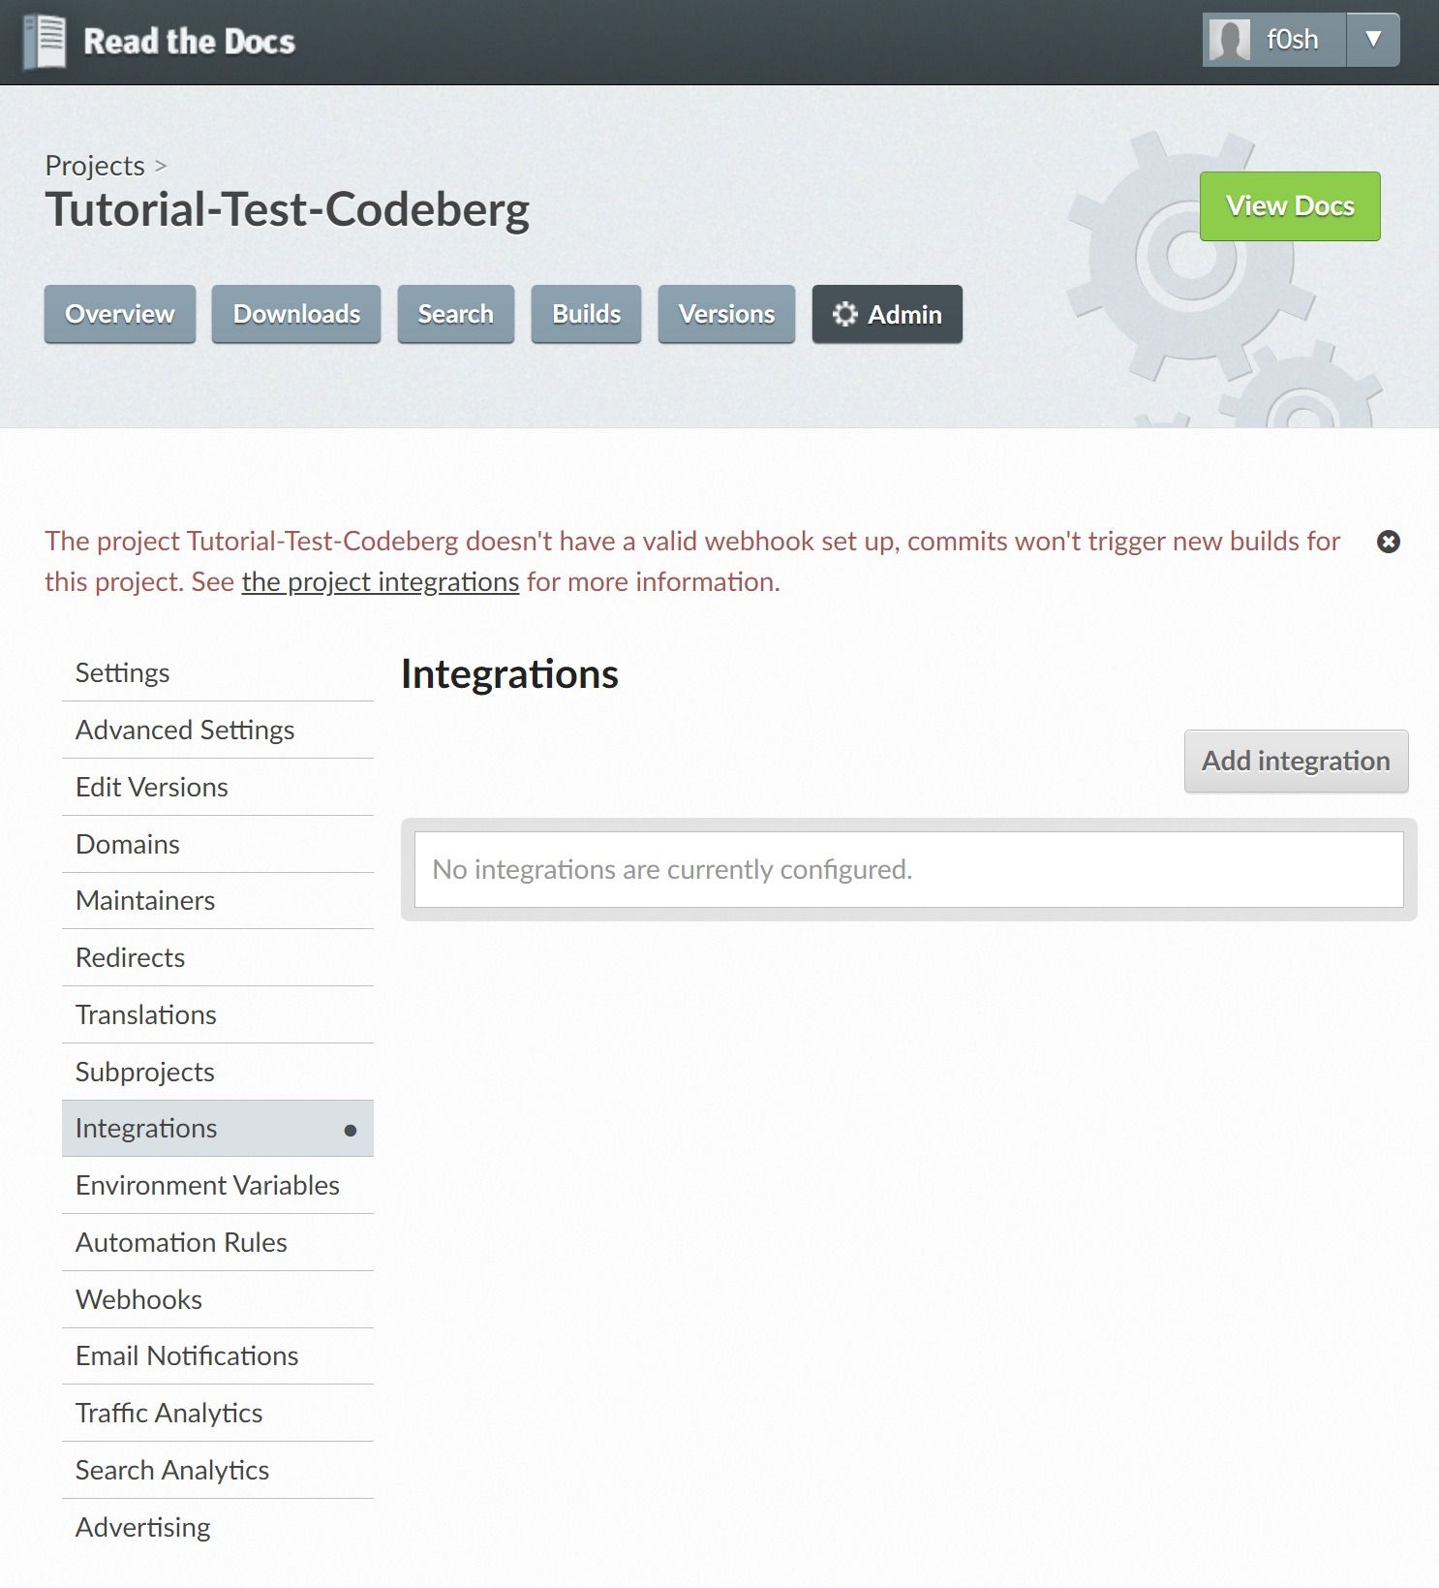Select Environment Variables in the sidebar
This screenshot has height=1588, width=1439.
click(x=207, y=1185)
